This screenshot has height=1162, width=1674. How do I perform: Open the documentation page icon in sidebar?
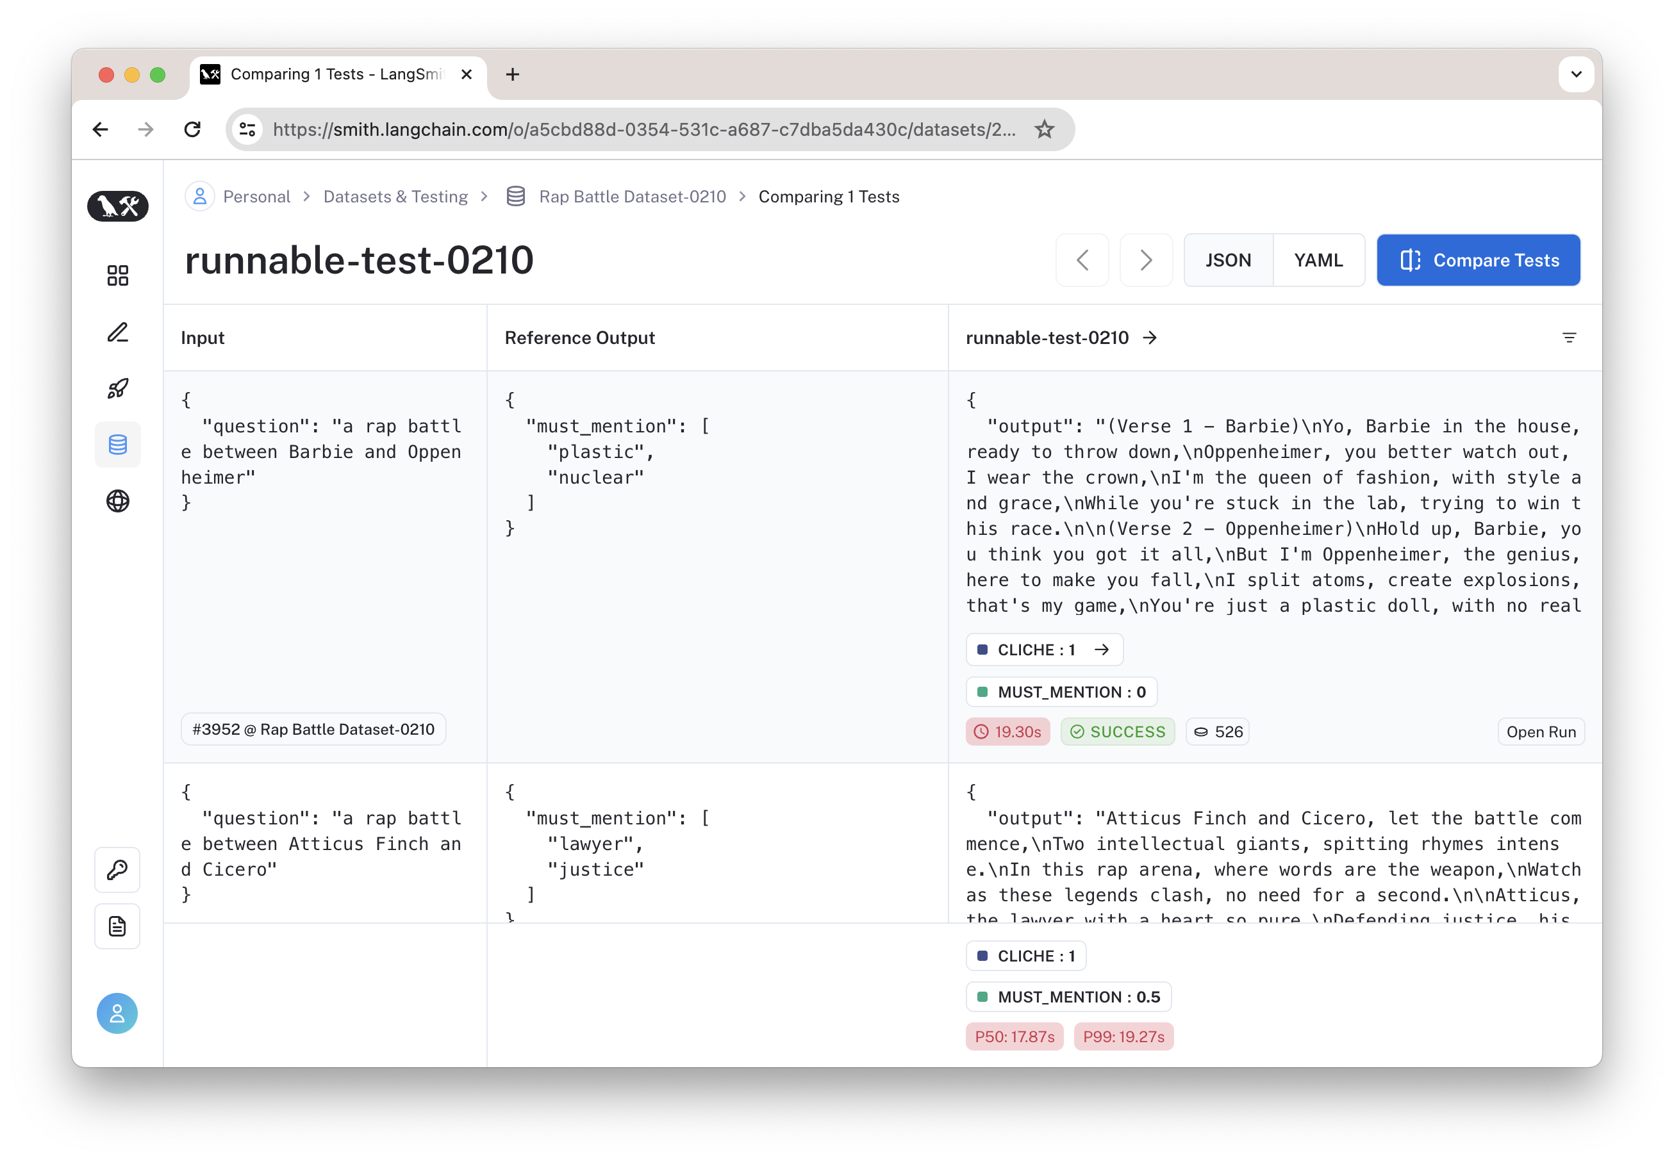(x=117, y=926)
